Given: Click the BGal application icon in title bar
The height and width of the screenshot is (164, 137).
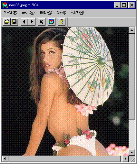Looking at the screenshot, I should [5, 5].
